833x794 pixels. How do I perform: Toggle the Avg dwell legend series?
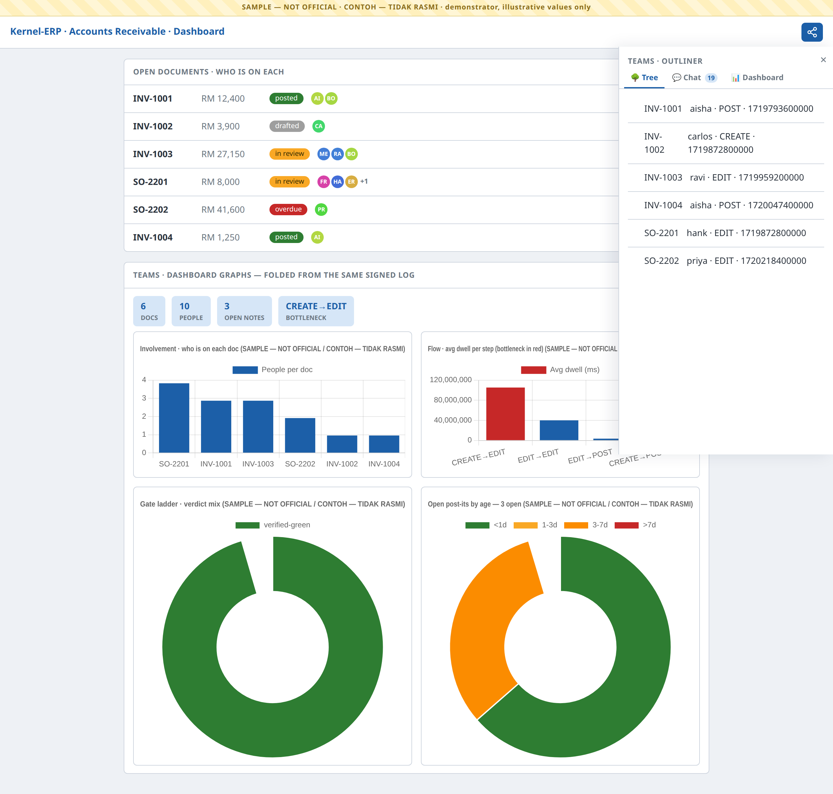(x=560, y=370)
